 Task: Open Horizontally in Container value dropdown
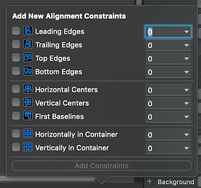point(187,135)
